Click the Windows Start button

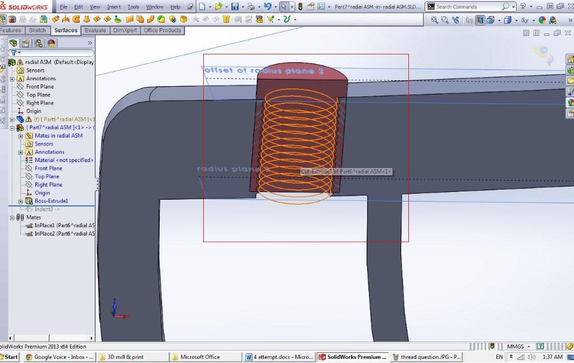pyautogui.click(x=9, y=357)
